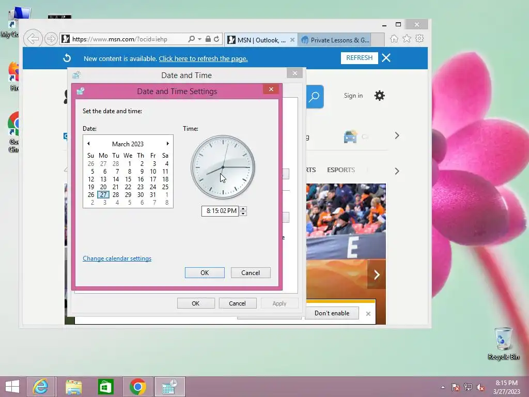The width and height of the screenshot is (529, 397).
Task: Decrease time with the down spinner arrow
Action: (x=243, y=213)
